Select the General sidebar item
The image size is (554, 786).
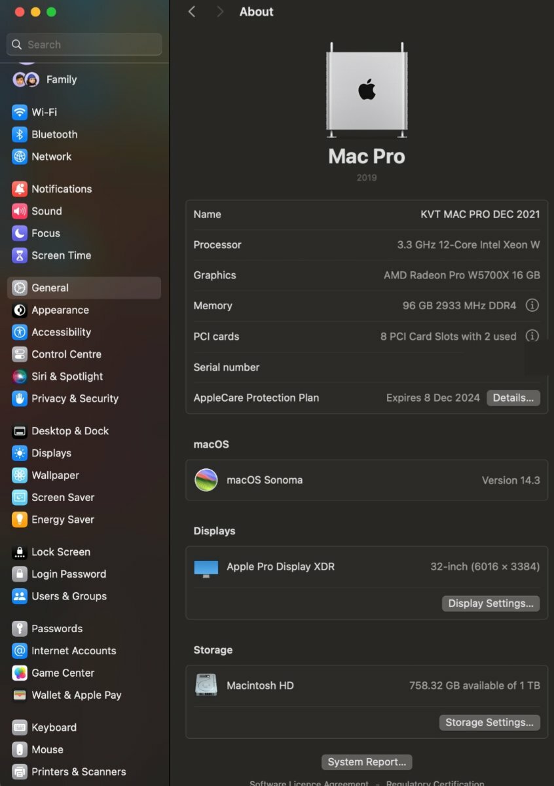pyautogui.click(x=84, y=288)
